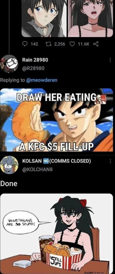Tap the share icon beside likes
The width and height of the screenshot is (115, 274).
96,44
